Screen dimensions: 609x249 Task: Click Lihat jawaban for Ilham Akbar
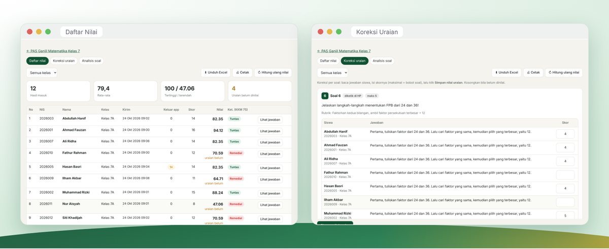coord(270,180)
